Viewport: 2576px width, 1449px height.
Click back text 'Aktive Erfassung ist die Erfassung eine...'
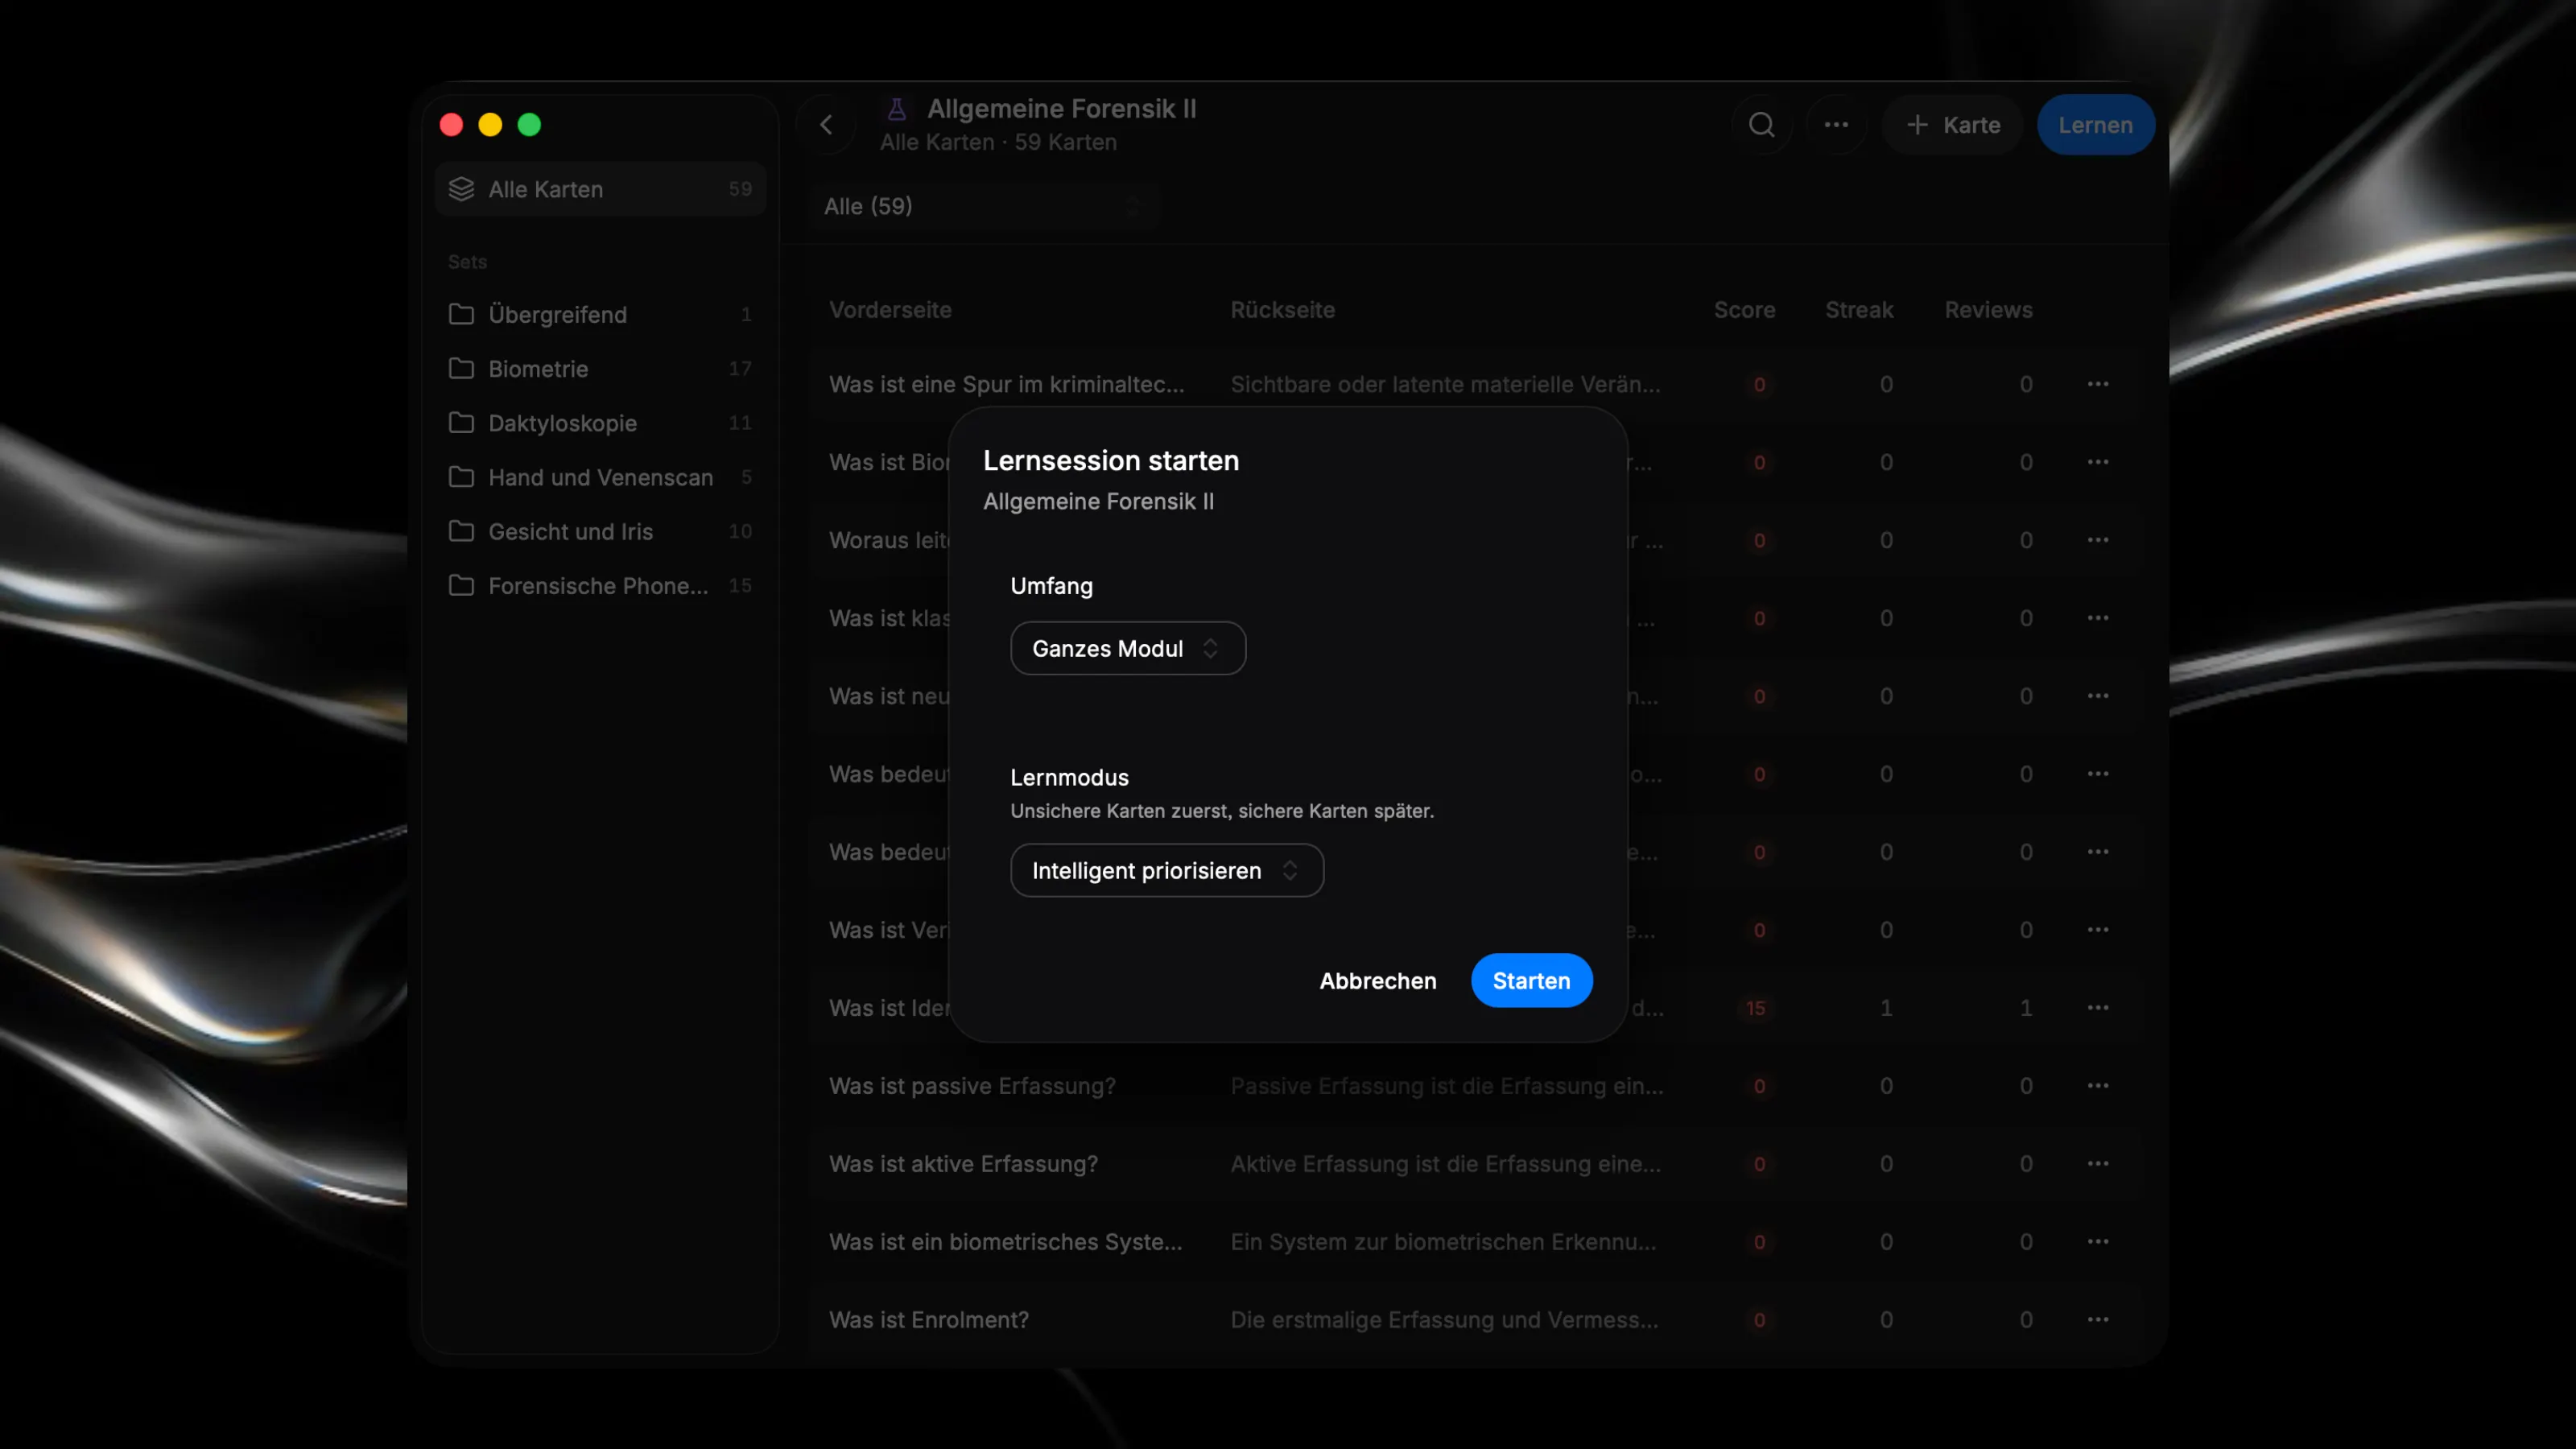click(x=1445, y=1164)
